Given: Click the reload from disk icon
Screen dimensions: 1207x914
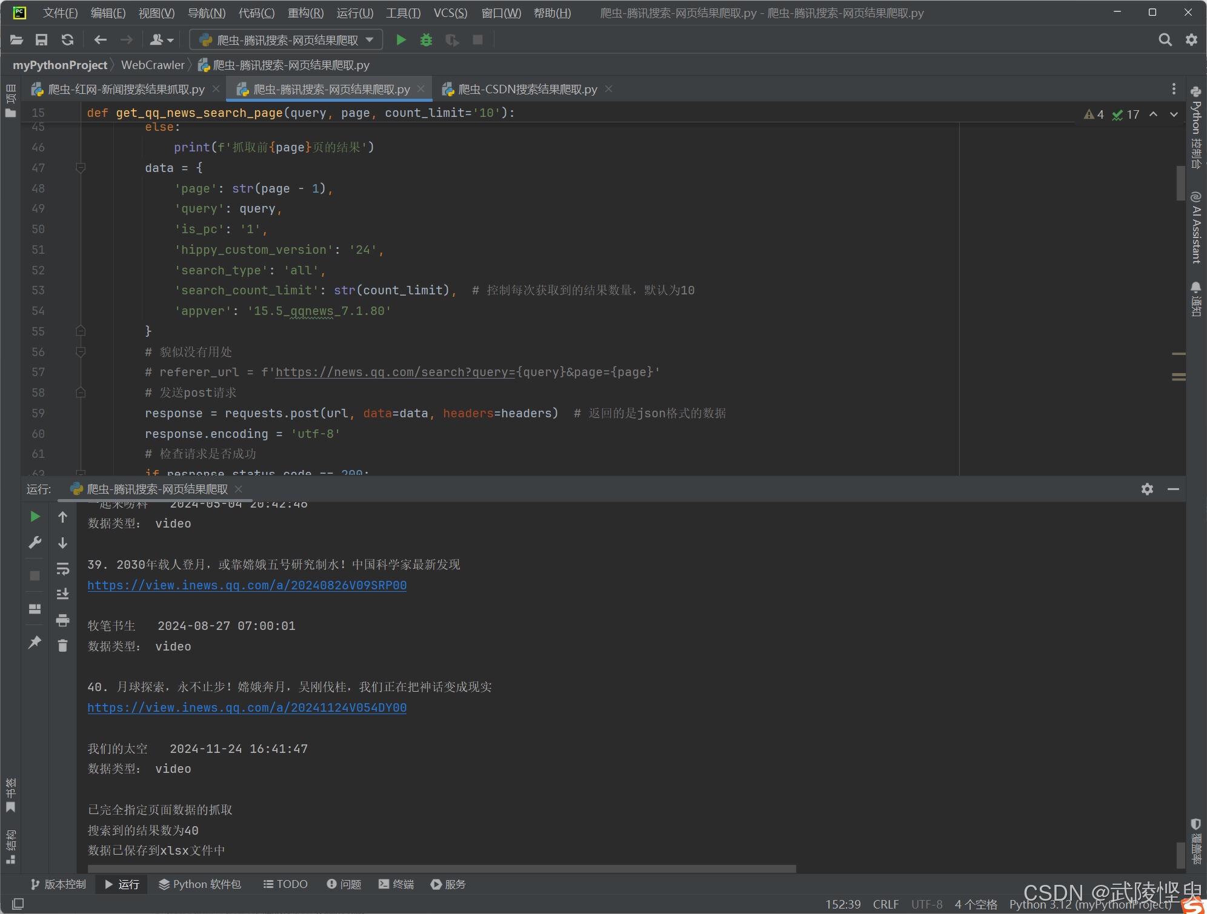Looking at the screenshot, I should pos(67,40).
